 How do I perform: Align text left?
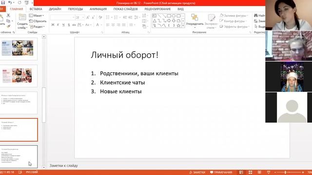(108, 25)
